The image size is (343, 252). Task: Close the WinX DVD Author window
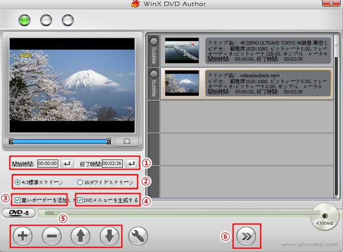(x=331, y=3)
